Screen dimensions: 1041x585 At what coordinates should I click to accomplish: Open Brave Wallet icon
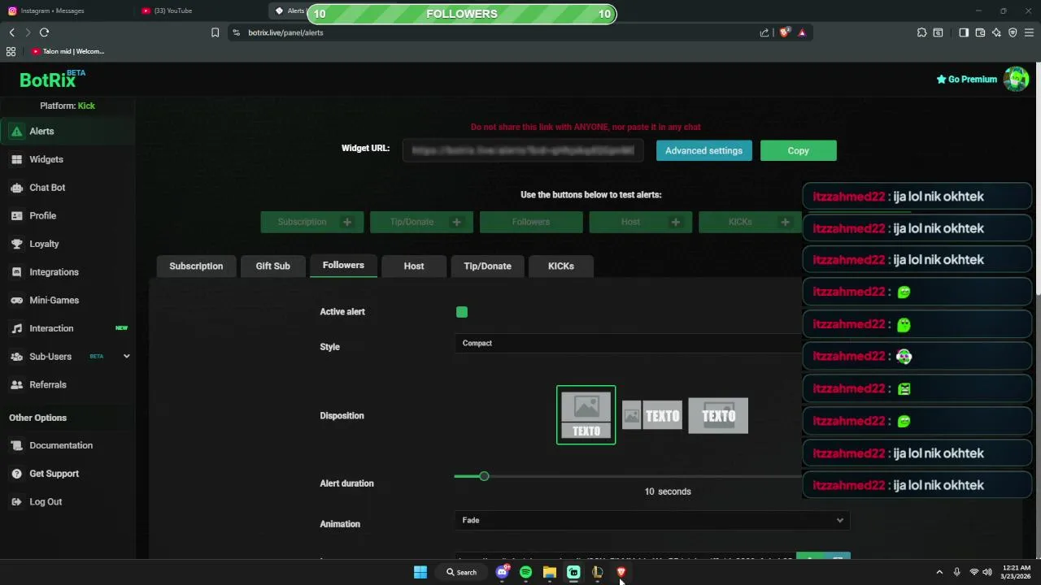tap(980, 32)
